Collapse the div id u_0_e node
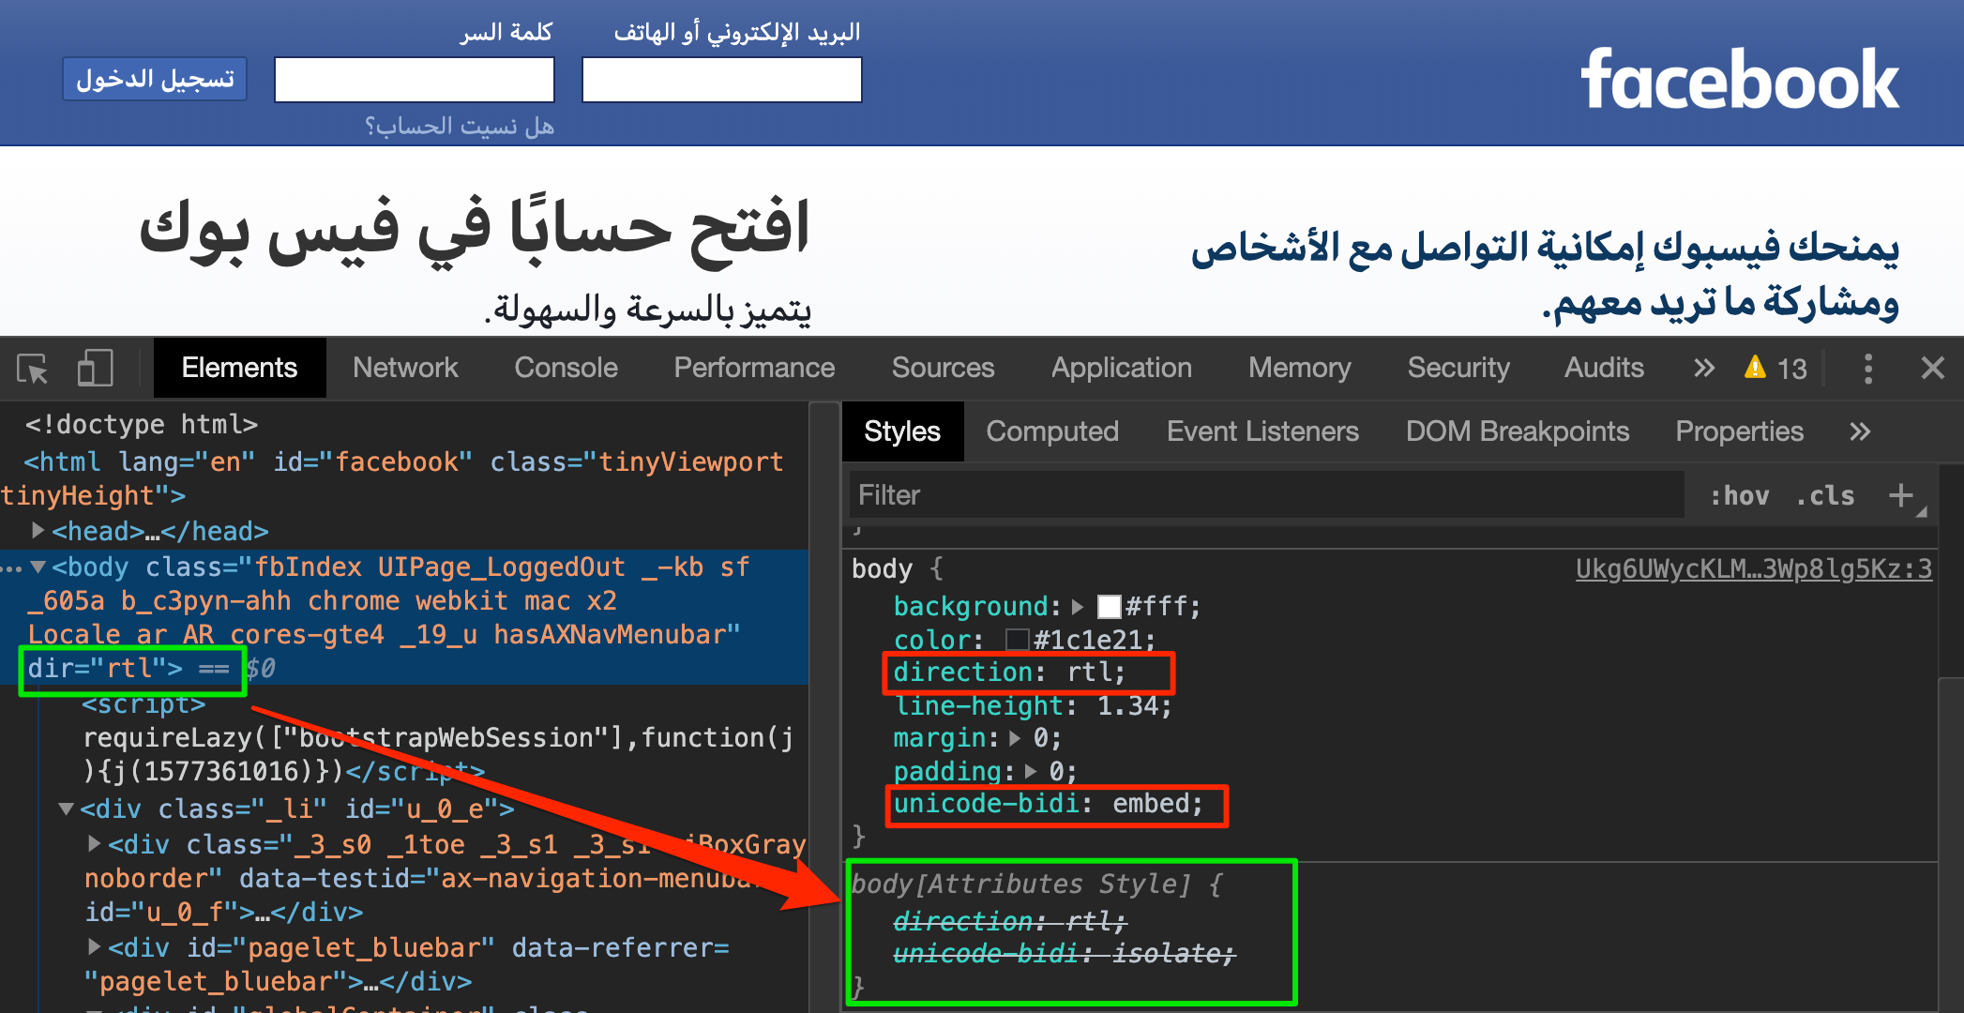 (66, 809)
